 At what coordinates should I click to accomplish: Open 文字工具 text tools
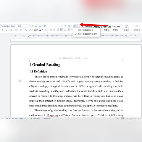[x=138, y=28]
